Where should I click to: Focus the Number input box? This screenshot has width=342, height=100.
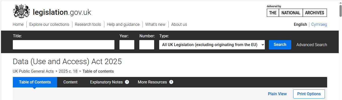[x=147, y=45]
